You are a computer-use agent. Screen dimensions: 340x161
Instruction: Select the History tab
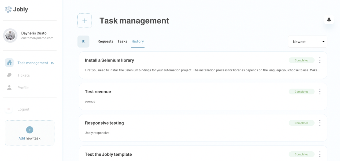pyautogui.click(x=138, y=41)
